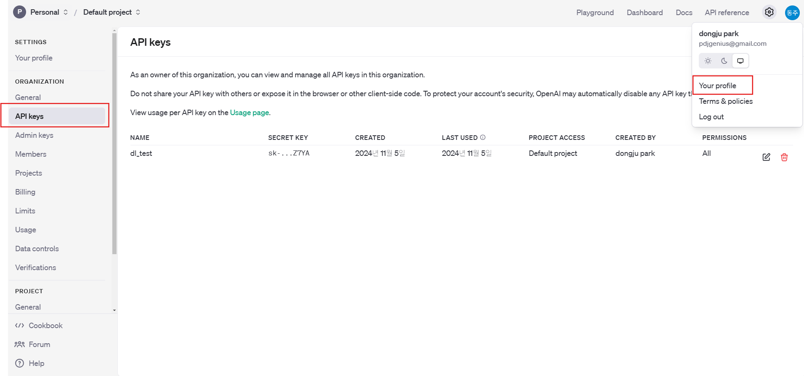
Task: Open Projects page
Action: 29,173
